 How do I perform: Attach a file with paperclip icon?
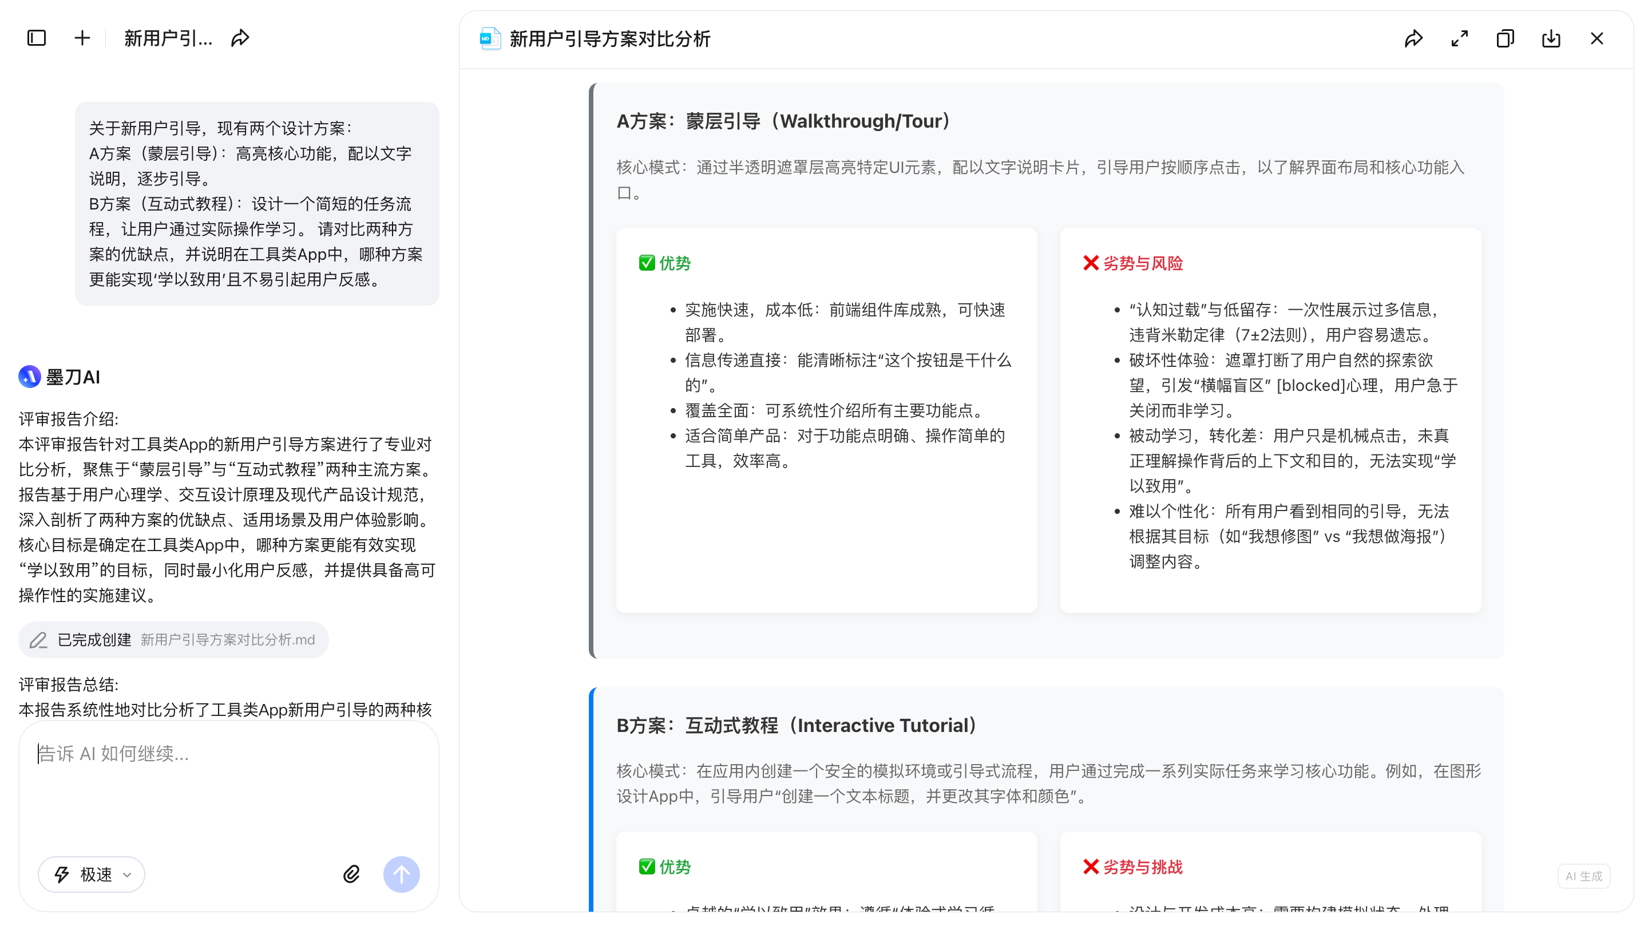pos(351,874)
